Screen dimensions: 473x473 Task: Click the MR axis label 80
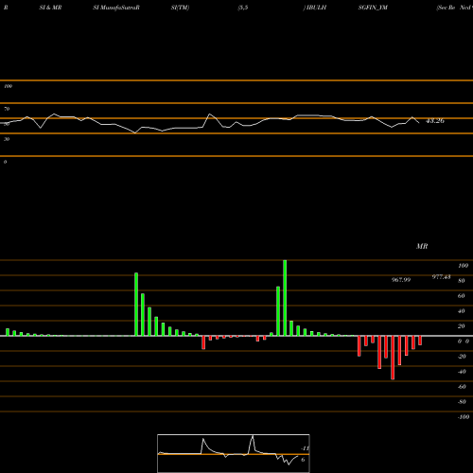click(462, 281)
